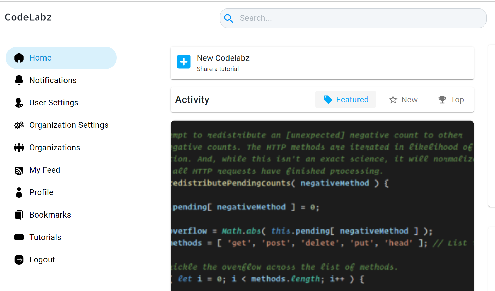Click the star icon beside New
The image size is (495, 291).
click(x=393, y=99)
